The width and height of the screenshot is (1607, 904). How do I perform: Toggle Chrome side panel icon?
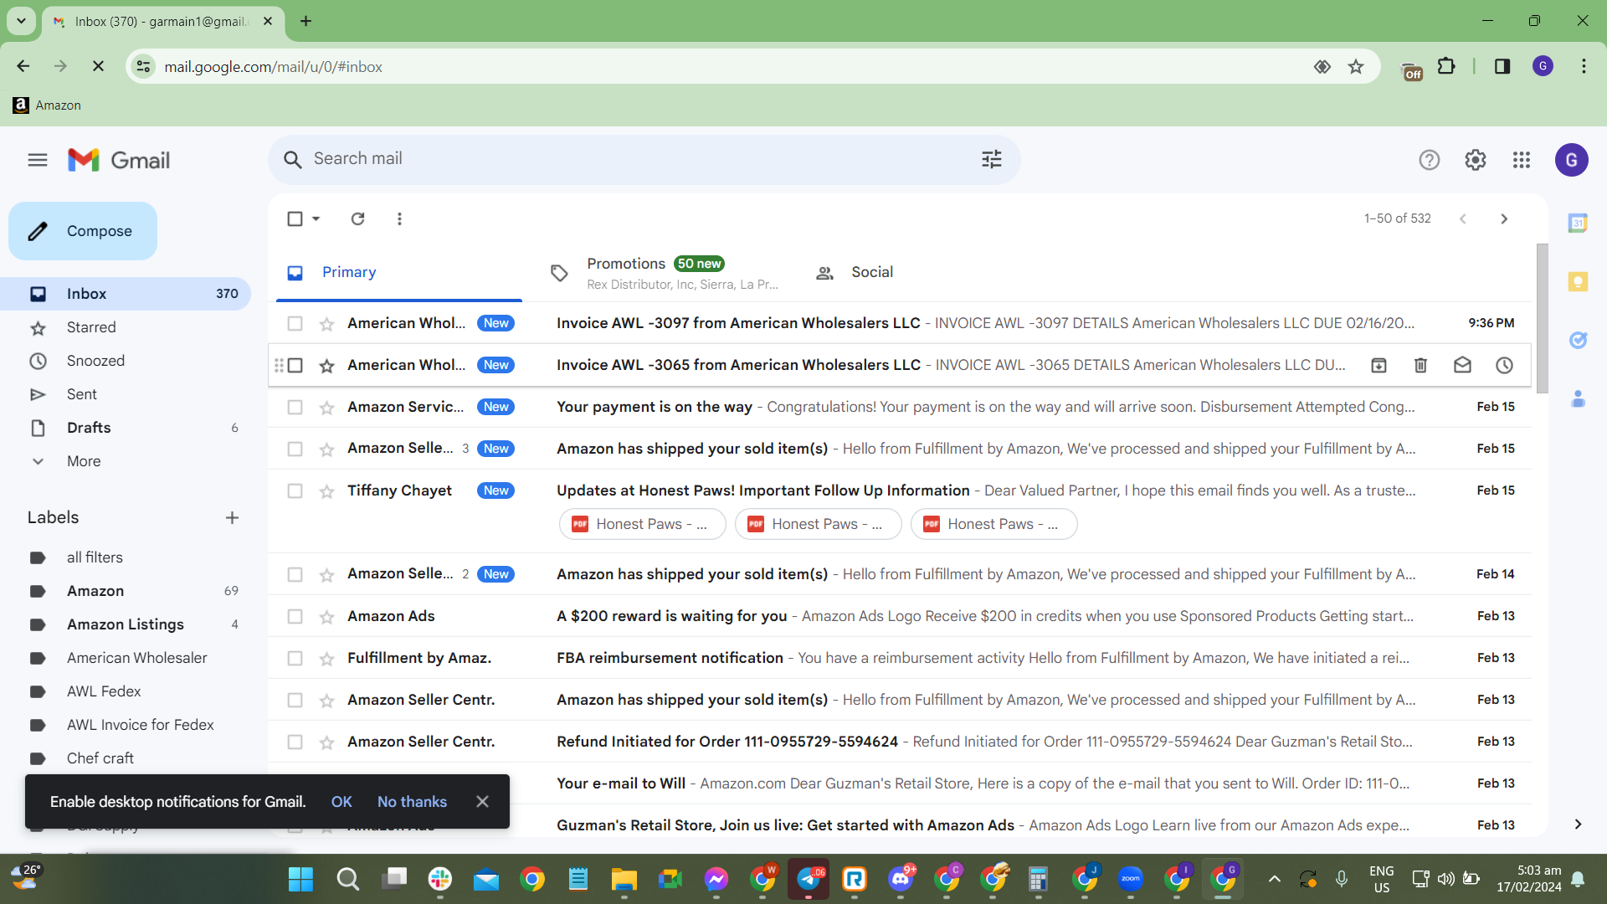[1502, 66]
